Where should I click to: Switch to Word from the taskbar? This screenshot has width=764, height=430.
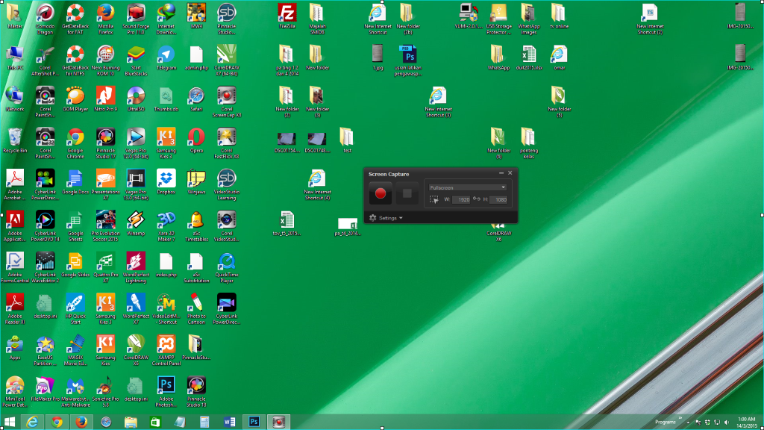pos(229,422)
